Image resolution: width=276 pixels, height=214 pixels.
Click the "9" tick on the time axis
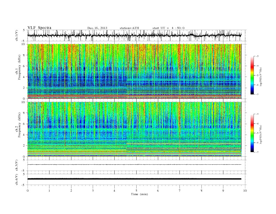coord(223,191)
